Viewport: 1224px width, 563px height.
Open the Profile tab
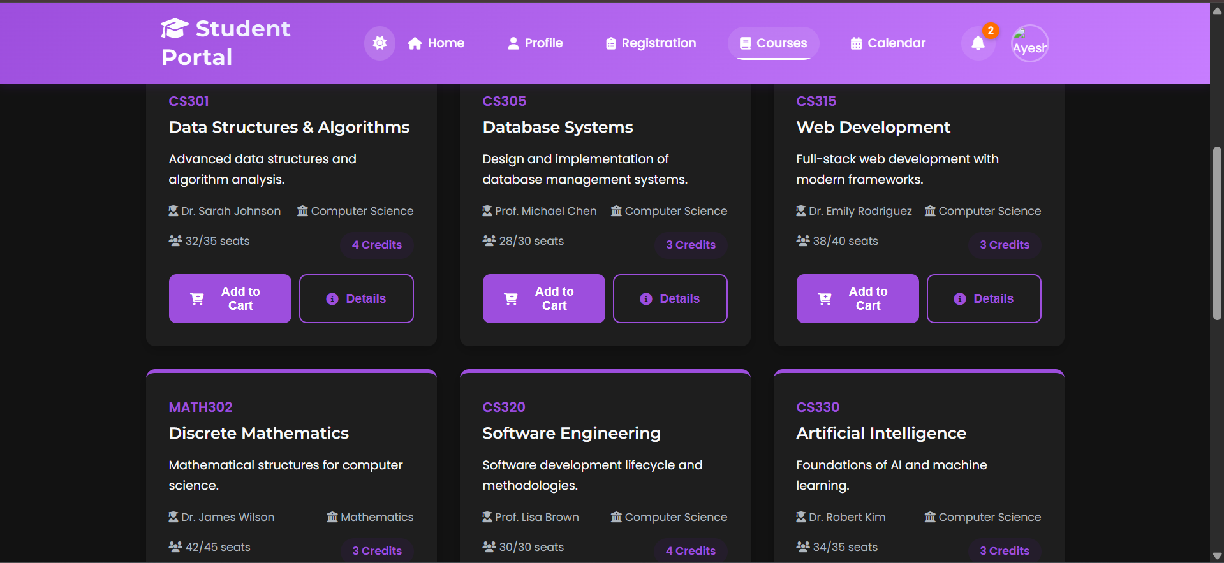tap(535, 43)
